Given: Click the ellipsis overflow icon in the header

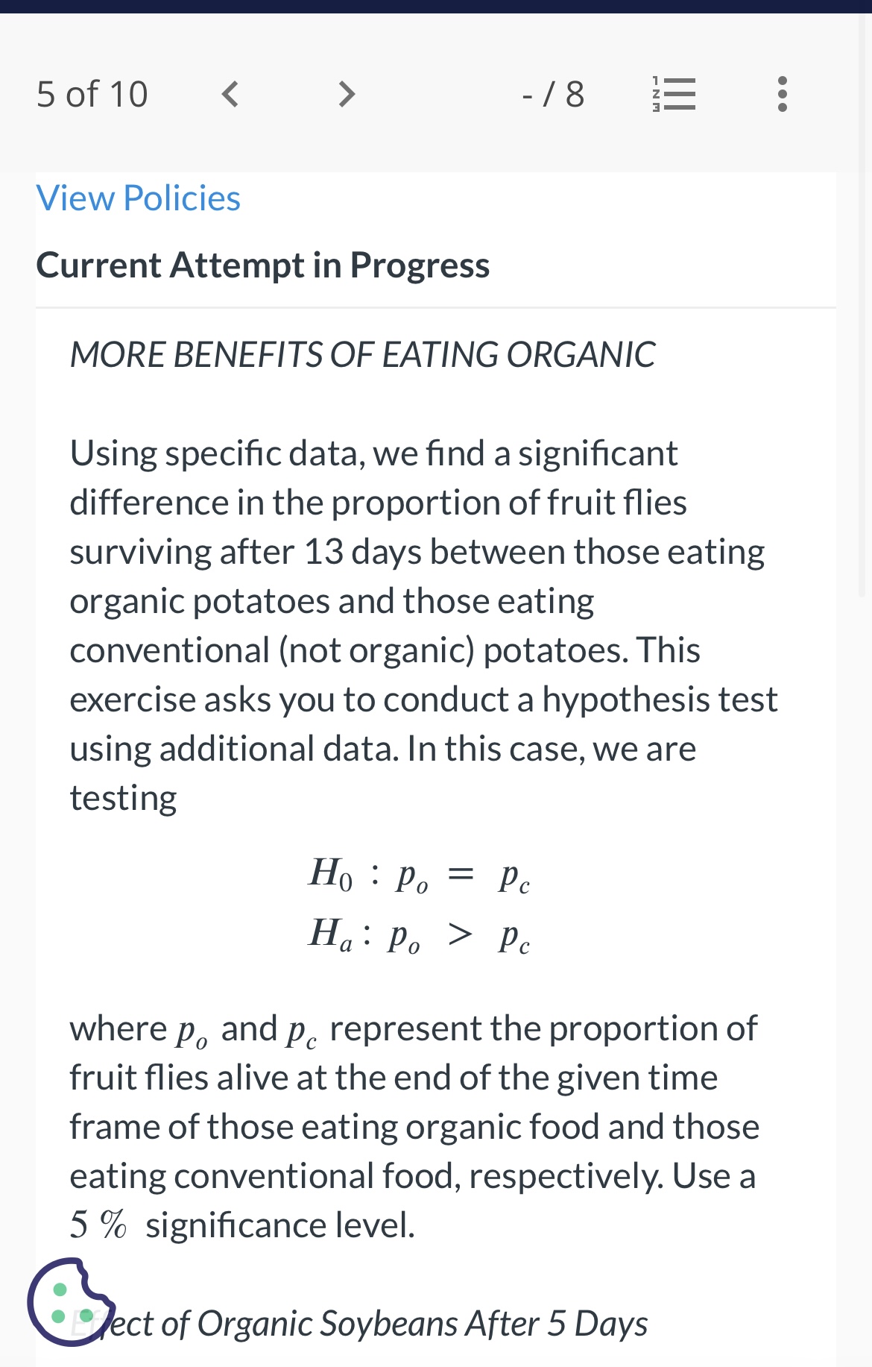Looking at the screenshot, I should click(x=781, y=93).
